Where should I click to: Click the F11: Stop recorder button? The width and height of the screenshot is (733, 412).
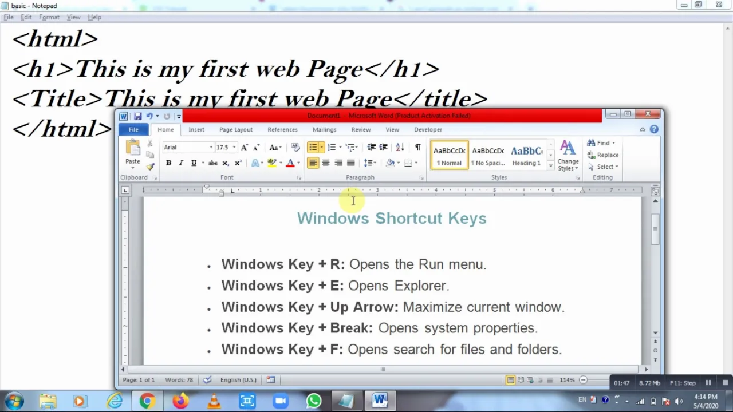(x=683, y=383)
